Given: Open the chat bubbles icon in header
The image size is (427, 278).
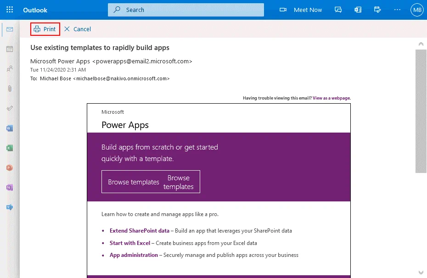Looking at the screenshot, I should 338,10.
